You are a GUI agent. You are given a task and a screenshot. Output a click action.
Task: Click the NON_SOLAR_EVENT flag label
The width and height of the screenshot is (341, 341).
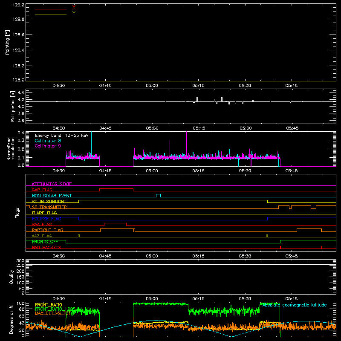pos(52,196)
